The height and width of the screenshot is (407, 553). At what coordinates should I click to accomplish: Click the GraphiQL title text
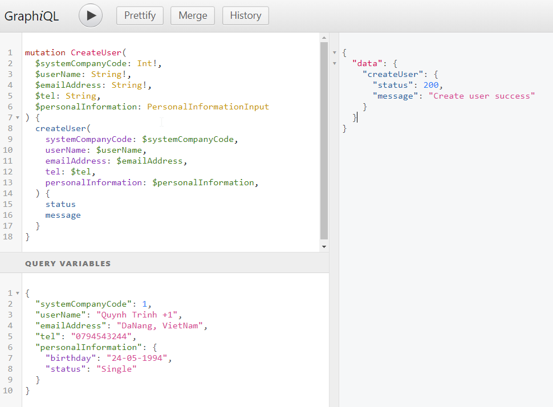[32, 16]
